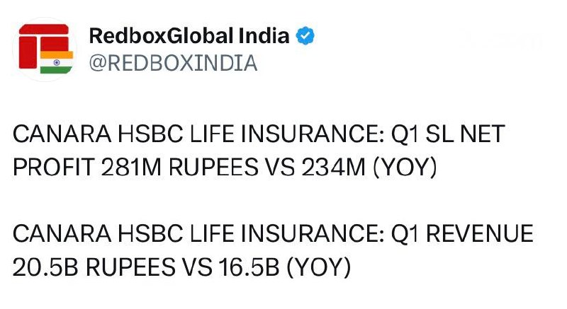Click 'INSURANCE:' in the revenue headline
Image resolution: width=567 pixels, height=309 pixels.
313,233
